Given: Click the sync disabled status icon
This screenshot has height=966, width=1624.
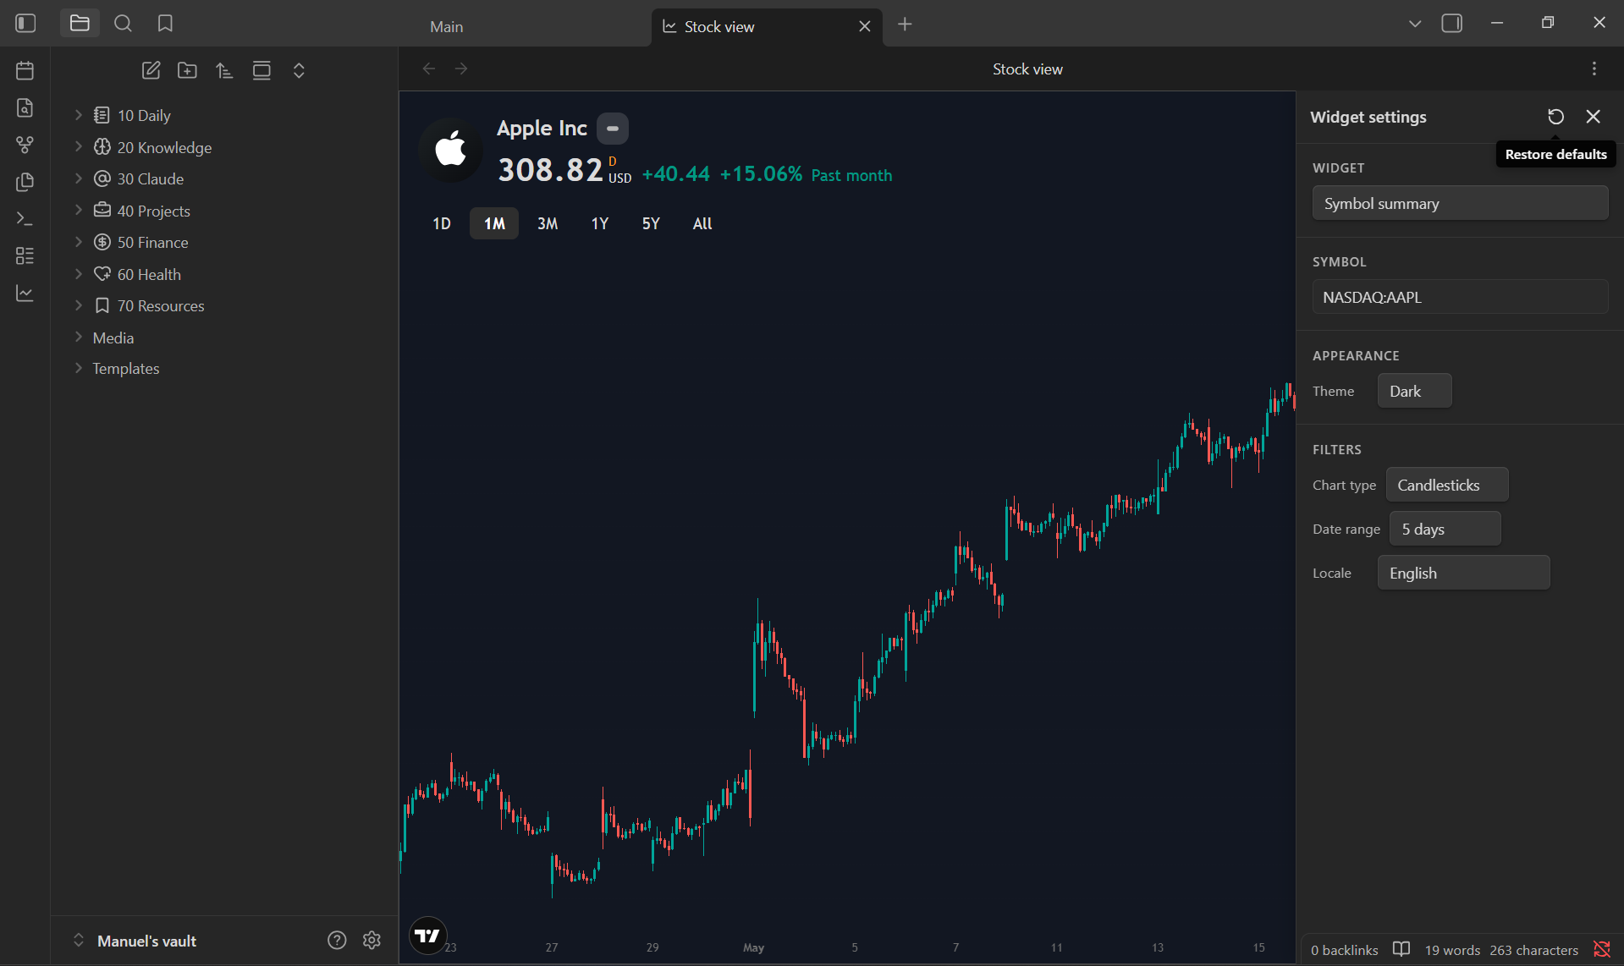Looking at the screenshot, I should [x=1602, y=949].
